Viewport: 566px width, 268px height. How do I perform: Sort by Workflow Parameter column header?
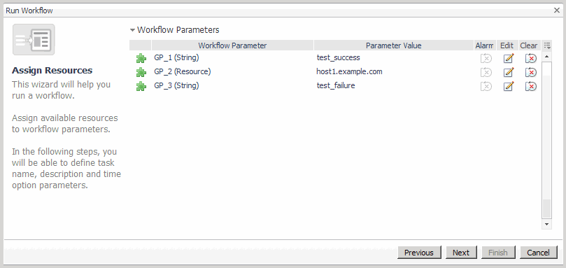point(232,45)
